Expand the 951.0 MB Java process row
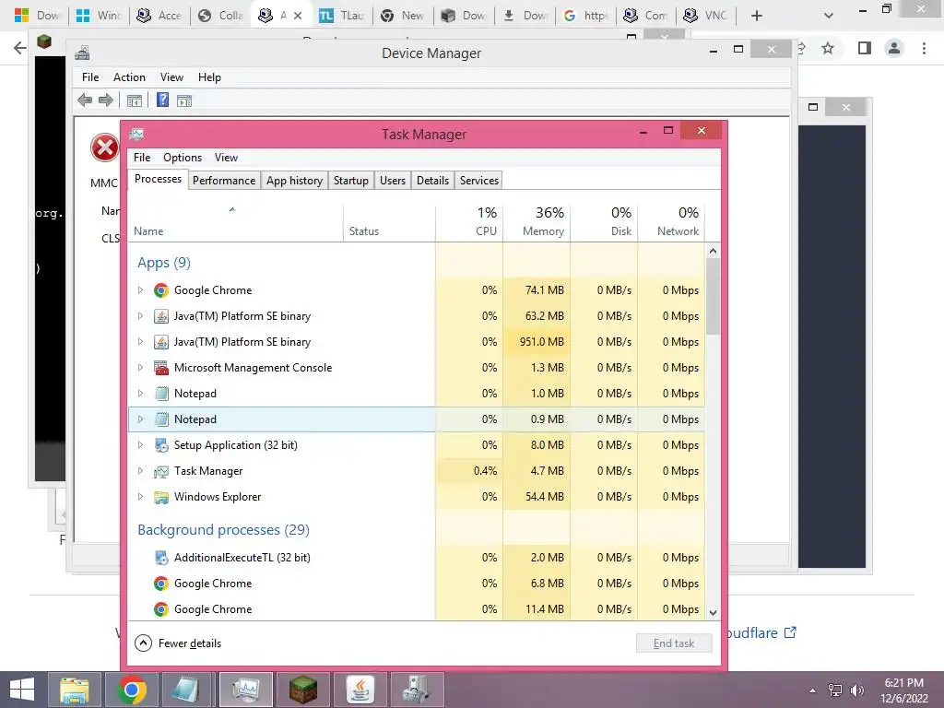 point(140,342)
